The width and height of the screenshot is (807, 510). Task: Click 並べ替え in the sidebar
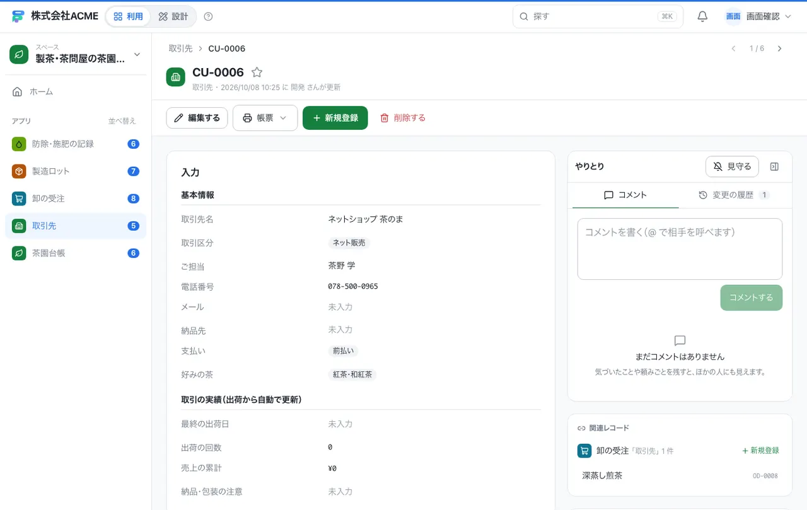coord(122,121)
